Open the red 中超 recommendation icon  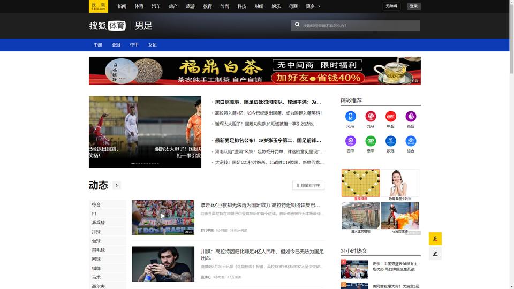[390, 116]
